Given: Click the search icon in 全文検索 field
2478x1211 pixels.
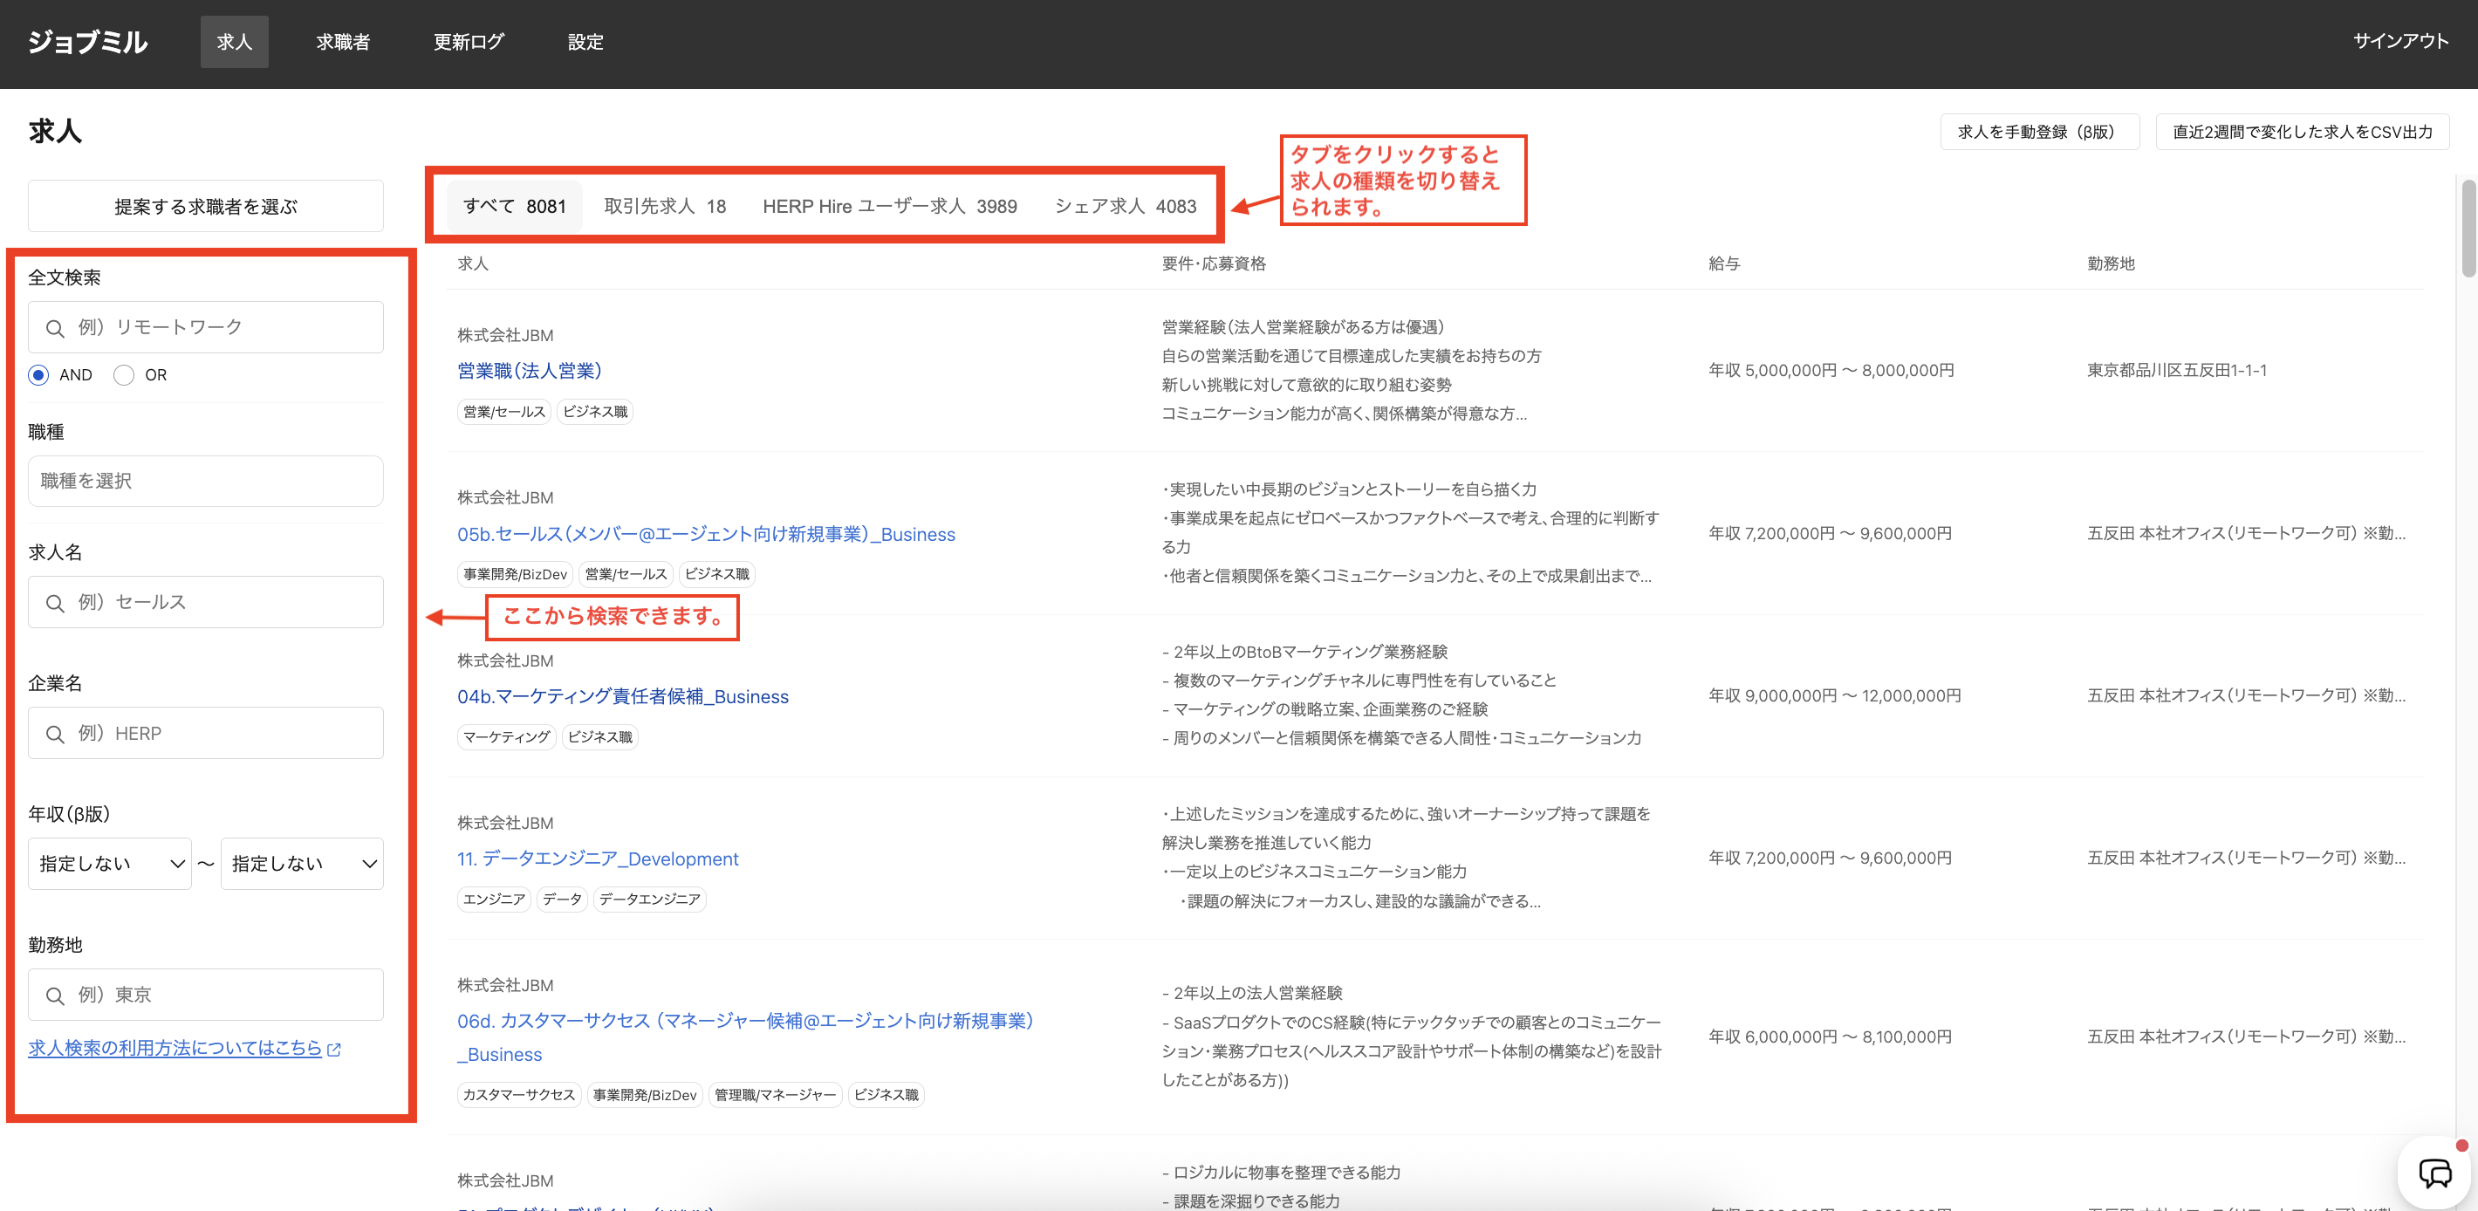Looking at the screenshot, I should (x=55, y=328).
